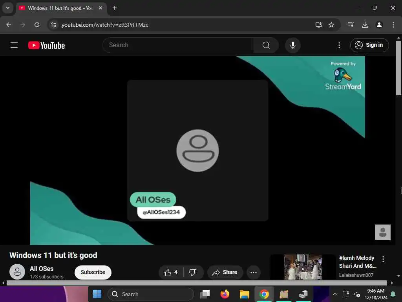
Task: Open the installer app icon on taskbar
Action: 303,294
